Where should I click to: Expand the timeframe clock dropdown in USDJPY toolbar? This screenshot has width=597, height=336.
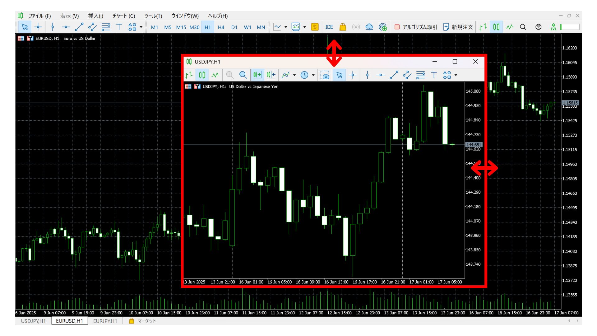click(313, 75)
